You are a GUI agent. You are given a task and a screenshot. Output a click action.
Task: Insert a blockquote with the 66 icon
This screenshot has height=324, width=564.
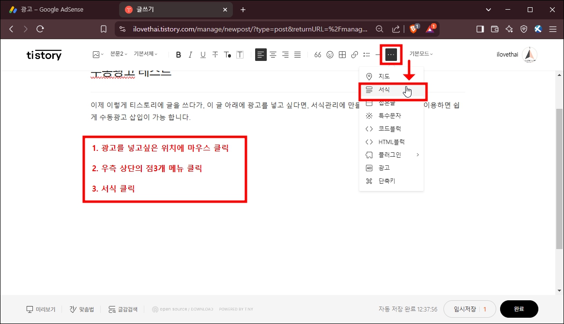318,55
